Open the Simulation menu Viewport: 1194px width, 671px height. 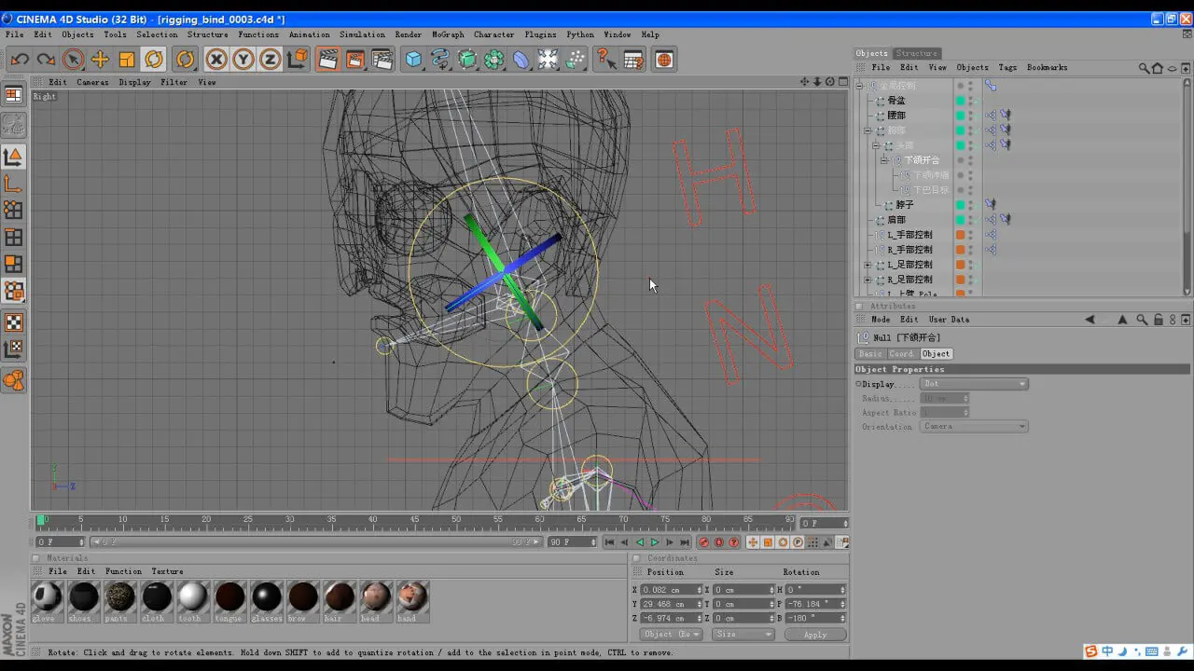[x=362, y=34]
